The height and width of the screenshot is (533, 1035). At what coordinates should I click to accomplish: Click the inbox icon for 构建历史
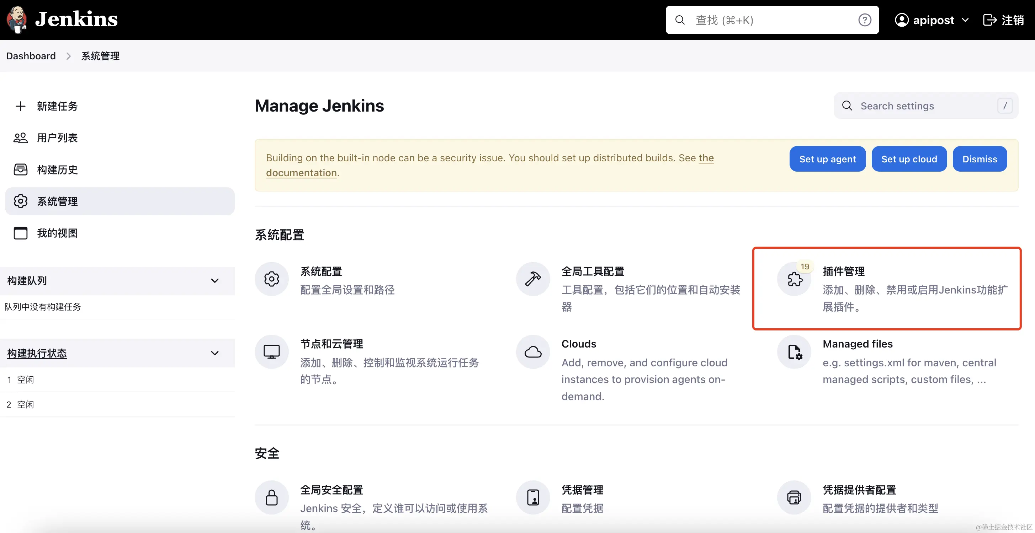pos(21,169)
